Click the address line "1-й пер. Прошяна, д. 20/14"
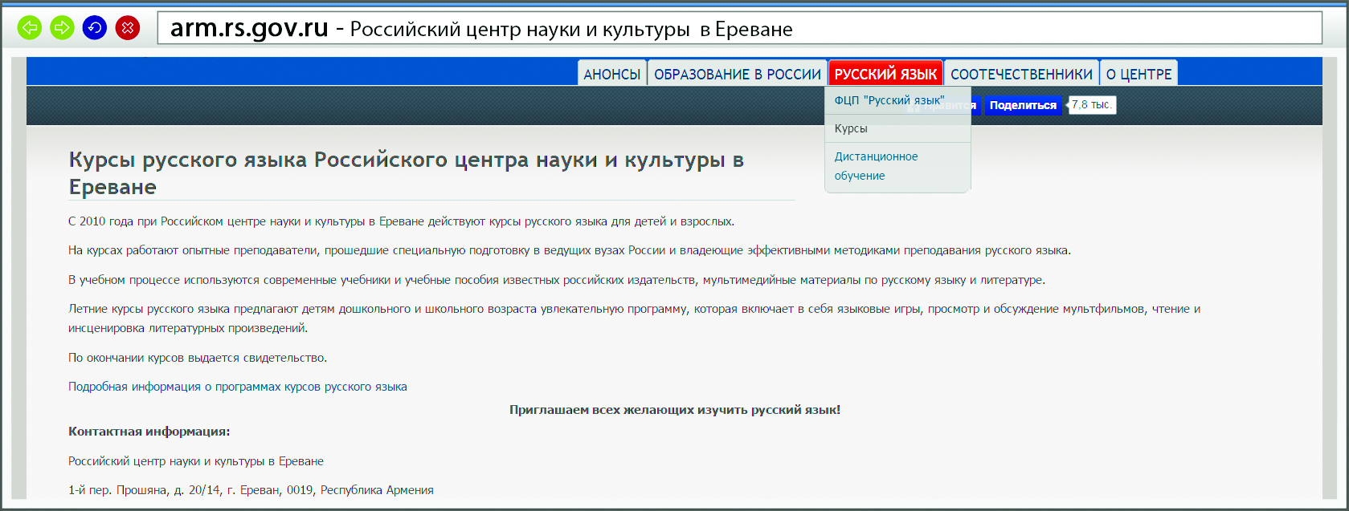The width and height of the screenshot is (1349, 511). pos(251,490)
